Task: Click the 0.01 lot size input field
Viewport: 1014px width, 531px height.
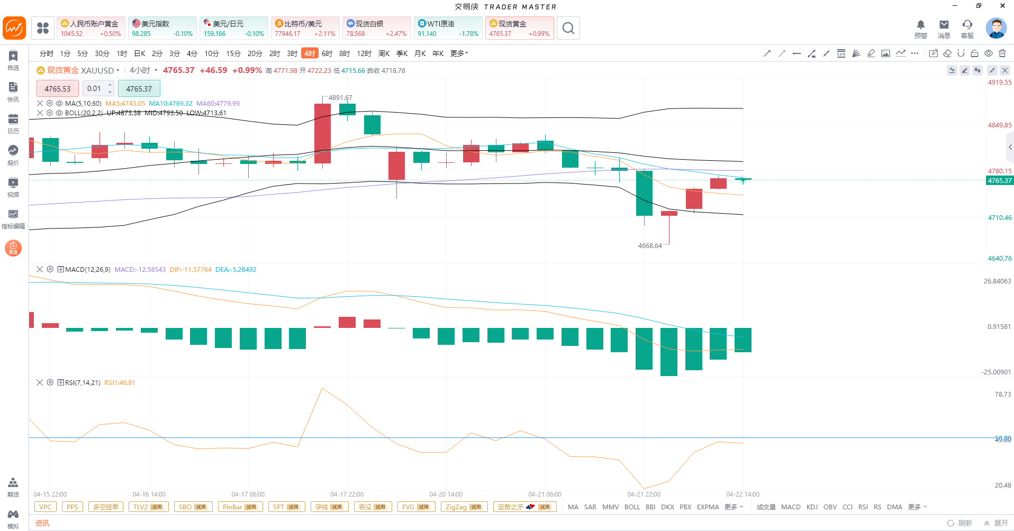Action: click(94, 89)
